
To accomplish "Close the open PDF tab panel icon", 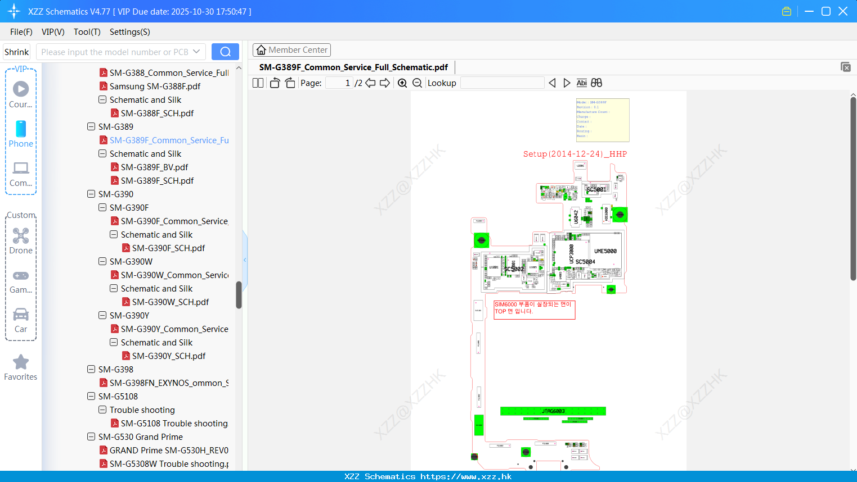I will pyautogui.click(x=846, y=67).
